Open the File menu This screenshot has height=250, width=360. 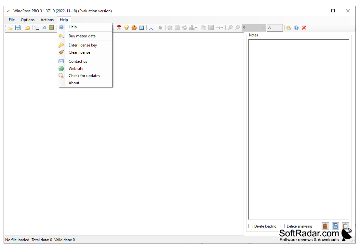coord(12,20)
